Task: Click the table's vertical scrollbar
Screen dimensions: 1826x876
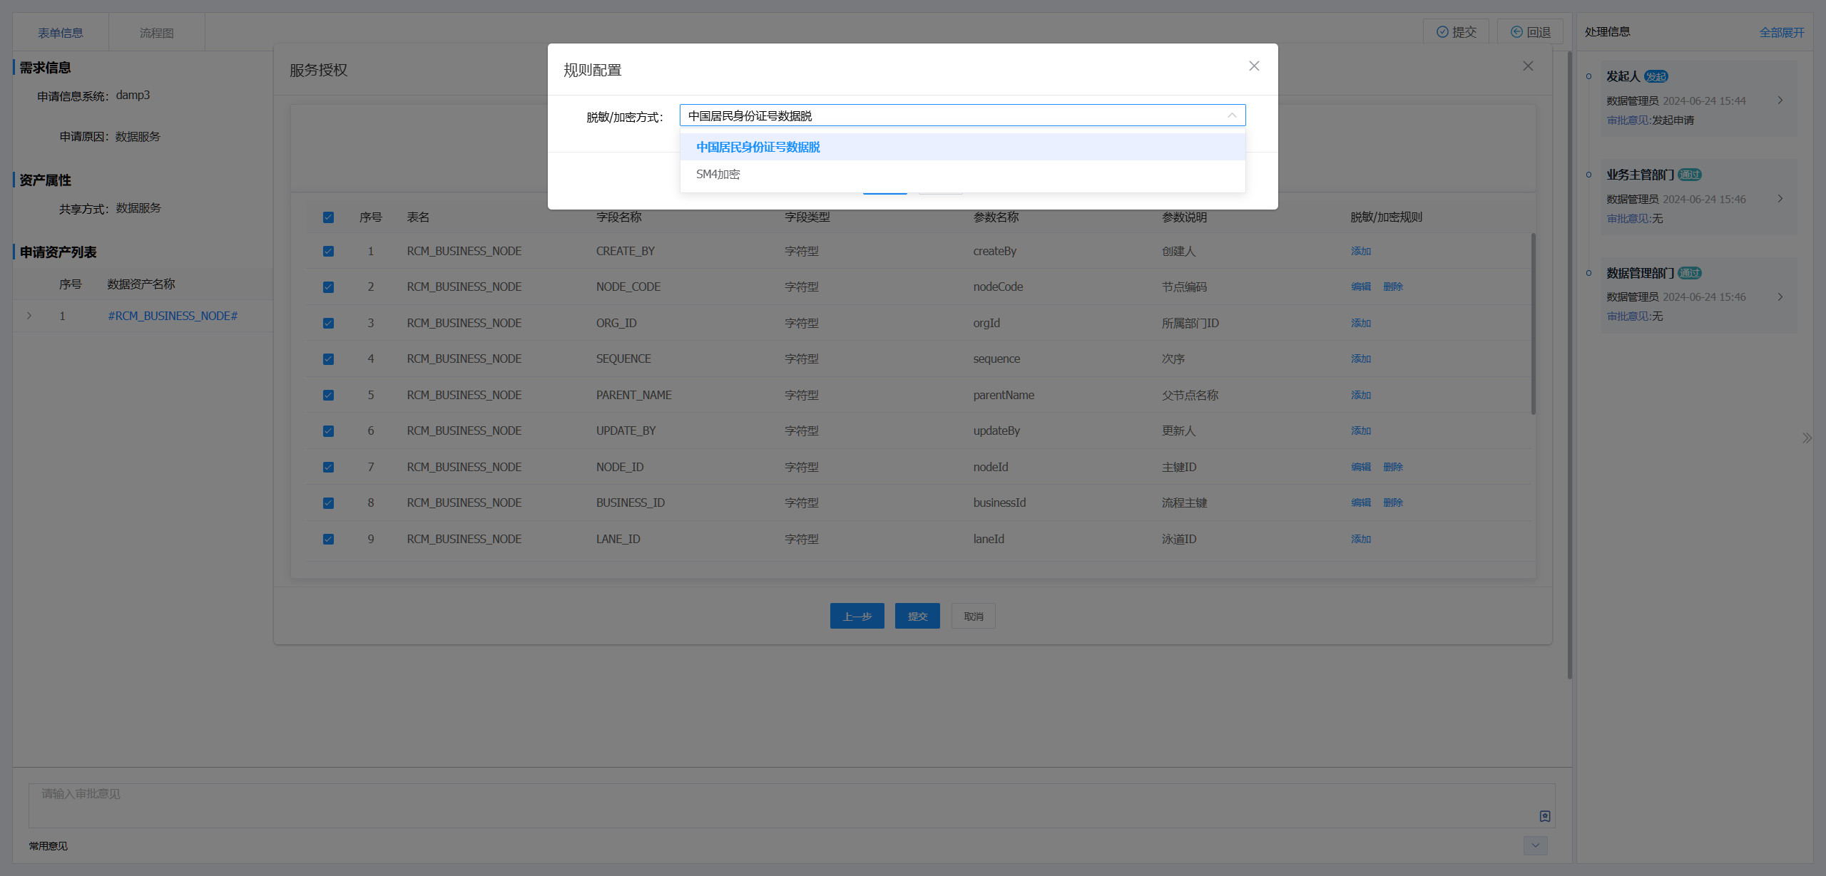Action: click(x=1533, y=324)
